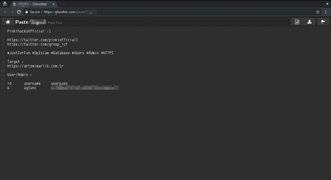The height and width of the screenshot is (180, 331).
Task: Click the twitter.com/group_icf URL text
Action: coord(37,44)
